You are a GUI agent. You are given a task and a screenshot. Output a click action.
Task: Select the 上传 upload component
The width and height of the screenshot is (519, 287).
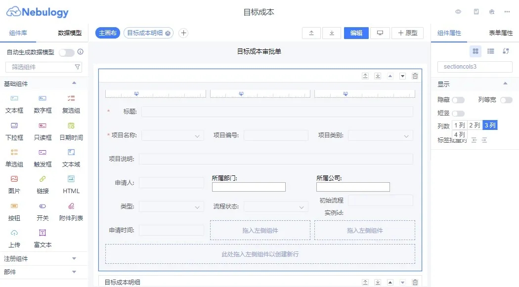click(x=14, y=239)
